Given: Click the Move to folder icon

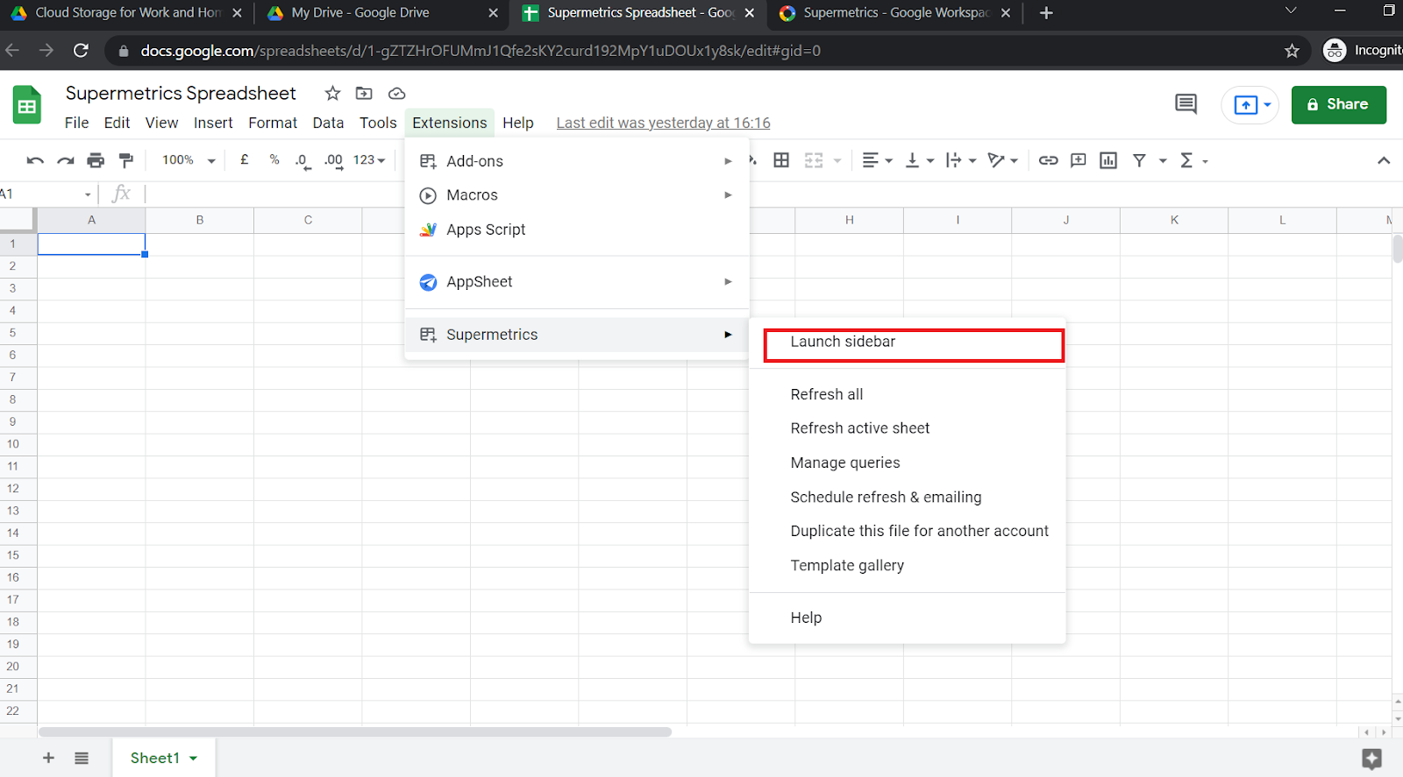Looking at the screenshot, I should 364,94.
